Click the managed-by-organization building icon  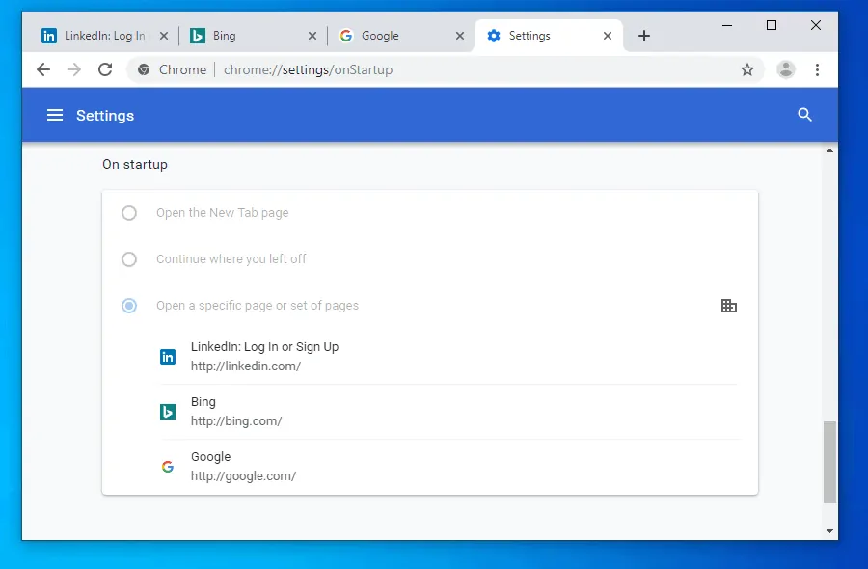click(x=729, y=306)
